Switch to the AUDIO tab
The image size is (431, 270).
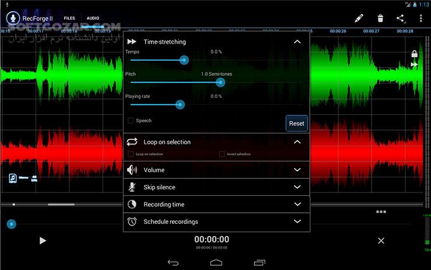coord(93,18)
